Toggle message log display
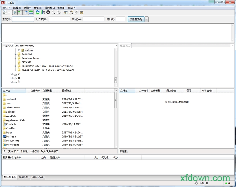The image size is (236, 187). (15, 12)
